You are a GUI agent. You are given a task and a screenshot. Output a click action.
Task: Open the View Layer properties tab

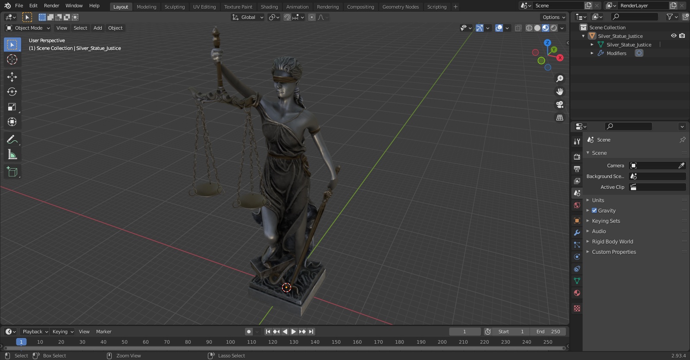pyautogui.click(x=577, y=181)
